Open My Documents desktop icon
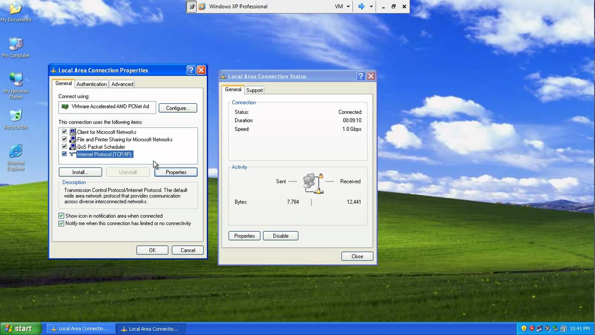 click(x=15, y=12)
